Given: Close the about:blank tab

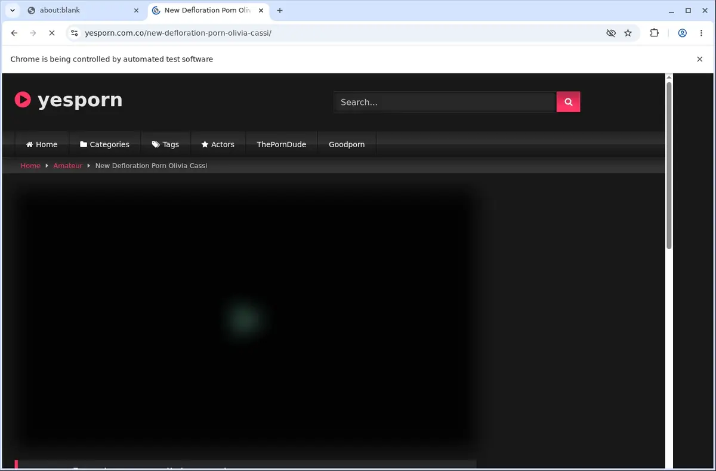Looking at the screenshot, I should click(x=136, y=10).
